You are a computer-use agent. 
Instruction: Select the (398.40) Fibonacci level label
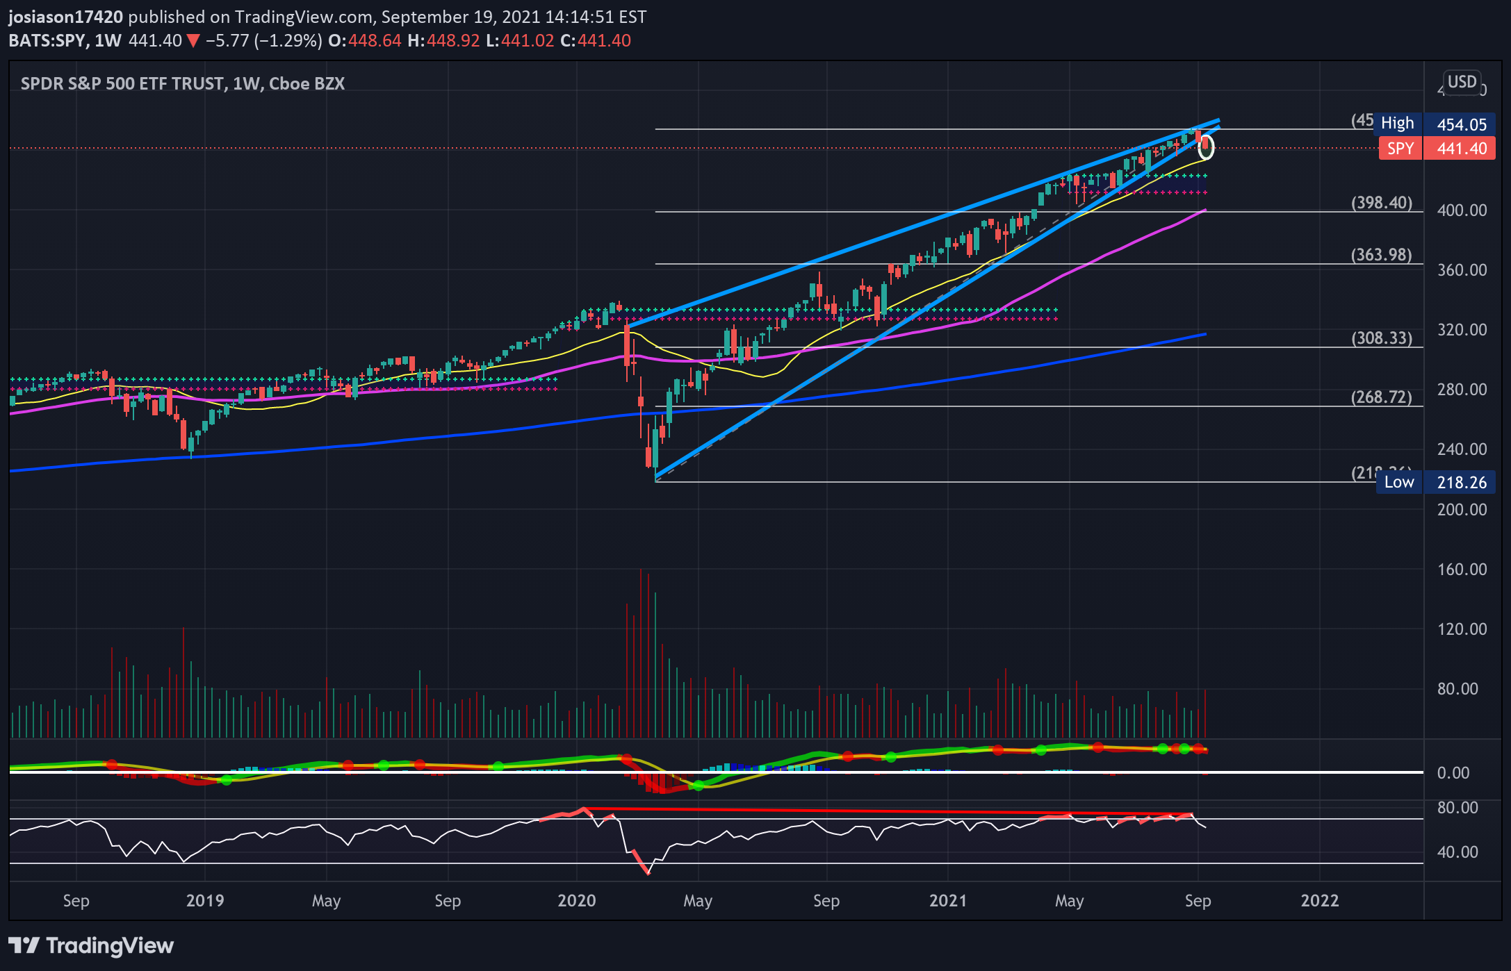[x=1382, y=203]
